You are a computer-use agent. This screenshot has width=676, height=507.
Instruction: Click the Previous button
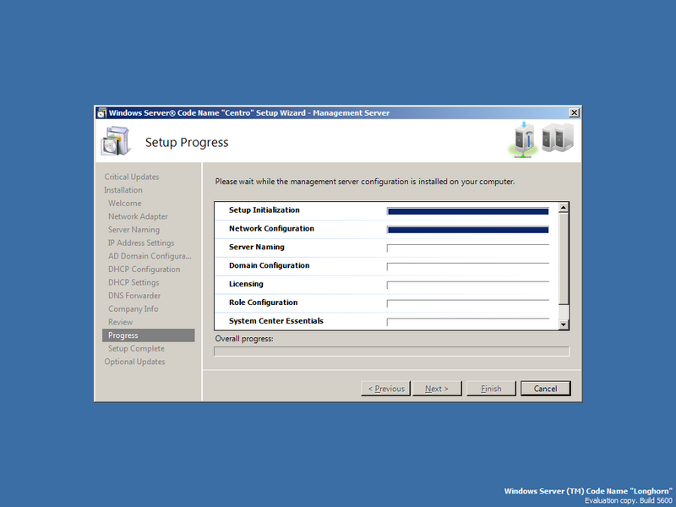coord(385,388)
